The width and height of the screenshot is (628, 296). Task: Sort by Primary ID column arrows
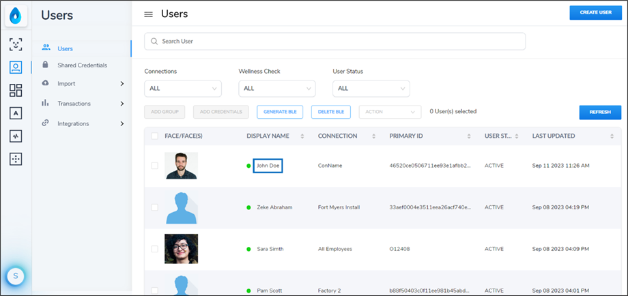pos(469,136)
